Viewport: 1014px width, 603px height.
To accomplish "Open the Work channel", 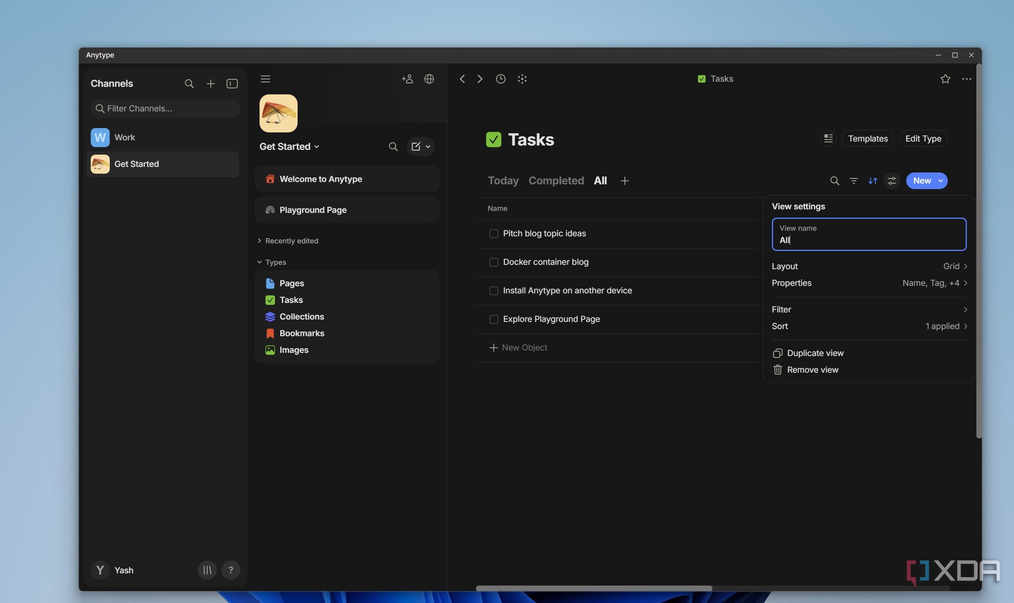I will (163, 138).
